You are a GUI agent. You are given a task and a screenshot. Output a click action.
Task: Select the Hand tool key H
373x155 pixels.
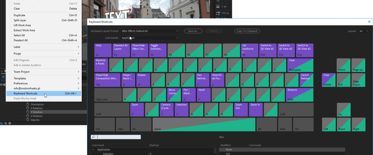[204, 95]
